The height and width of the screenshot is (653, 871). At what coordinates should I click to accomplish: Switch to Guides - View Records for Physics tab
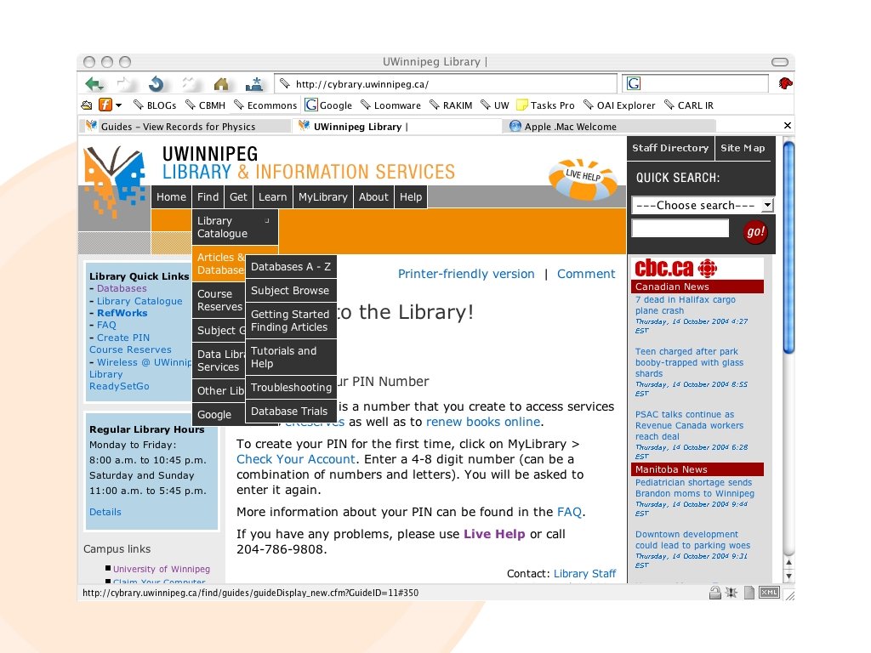(185, 127)
